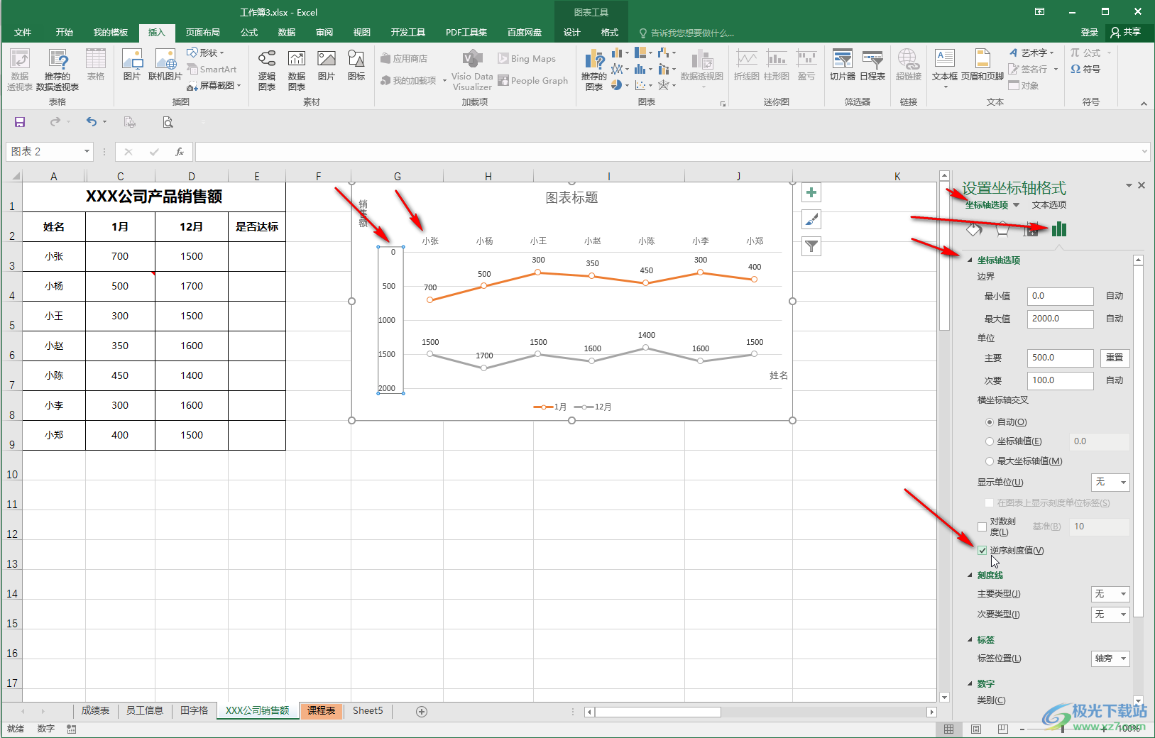Image resolution: width=1155 pixels, height=738 pixels.
Task: Open Recommended Charts
Action: 594,70
